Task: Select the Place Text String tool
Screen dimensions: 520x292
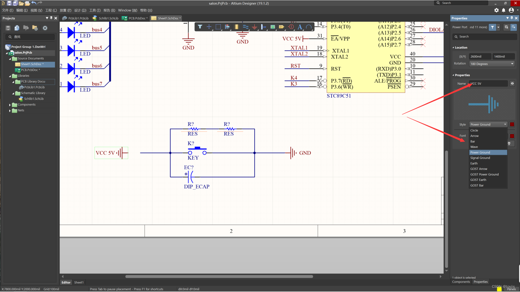Action: [x=300, y=27]
